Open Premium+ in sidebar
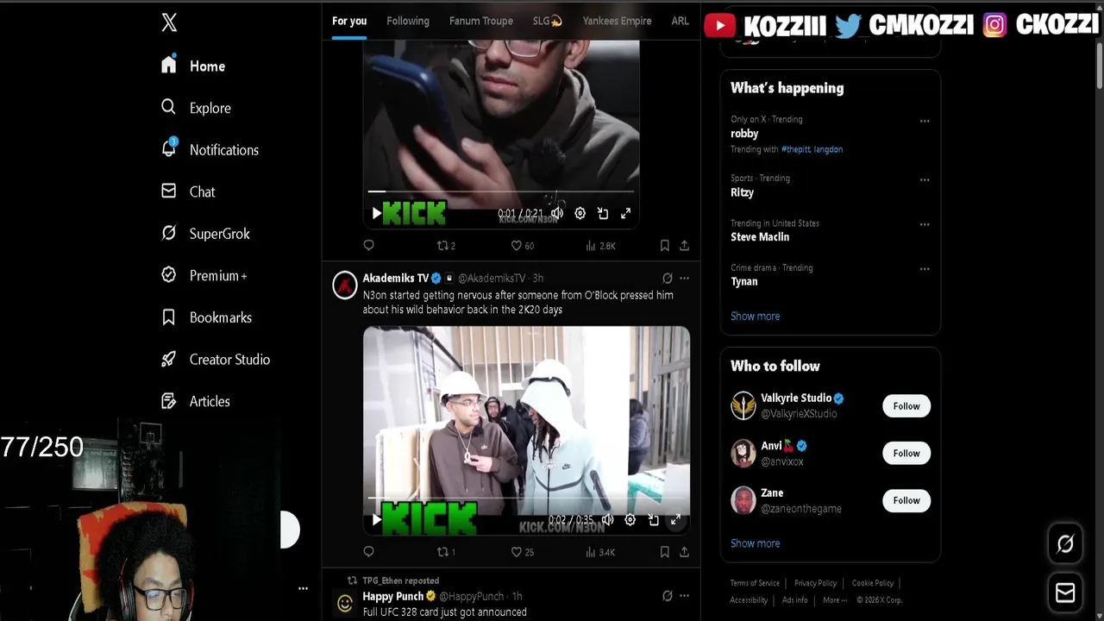 click(x=204, y=276)
